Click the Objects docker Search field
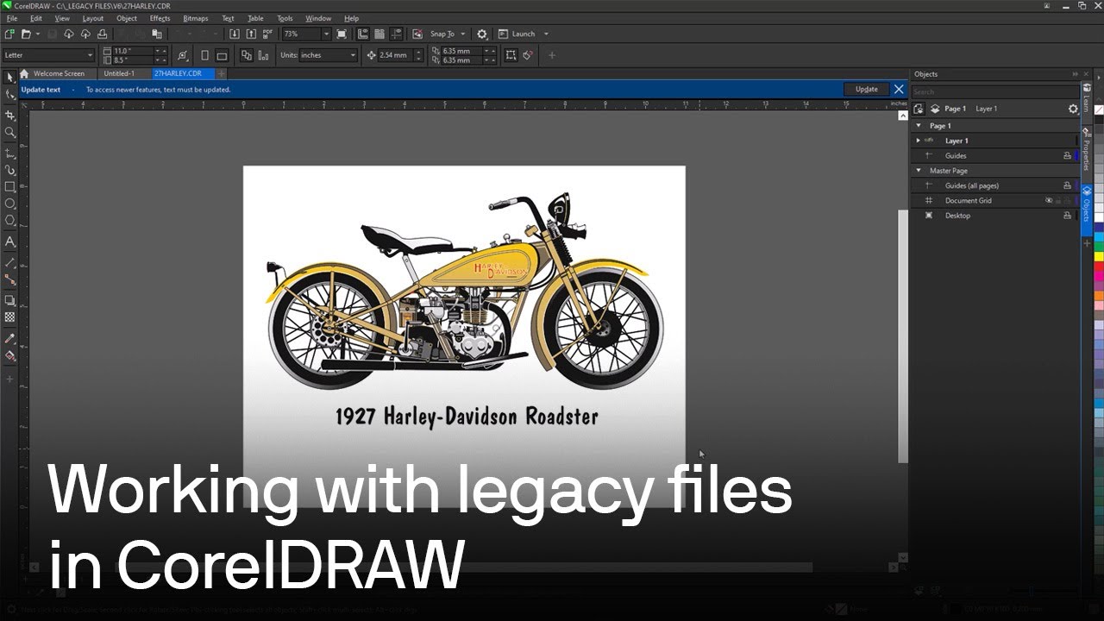This screenshot has width=1104, height=621. (x=994, y=91)
